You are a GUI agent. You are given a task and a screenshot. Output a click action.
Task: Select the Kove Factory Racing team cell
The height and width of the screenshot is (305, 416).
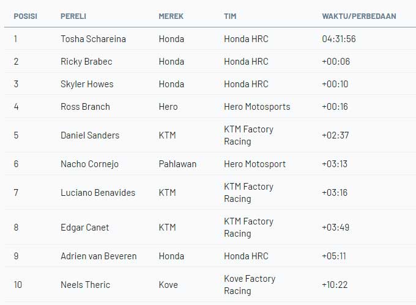(250, 285)
